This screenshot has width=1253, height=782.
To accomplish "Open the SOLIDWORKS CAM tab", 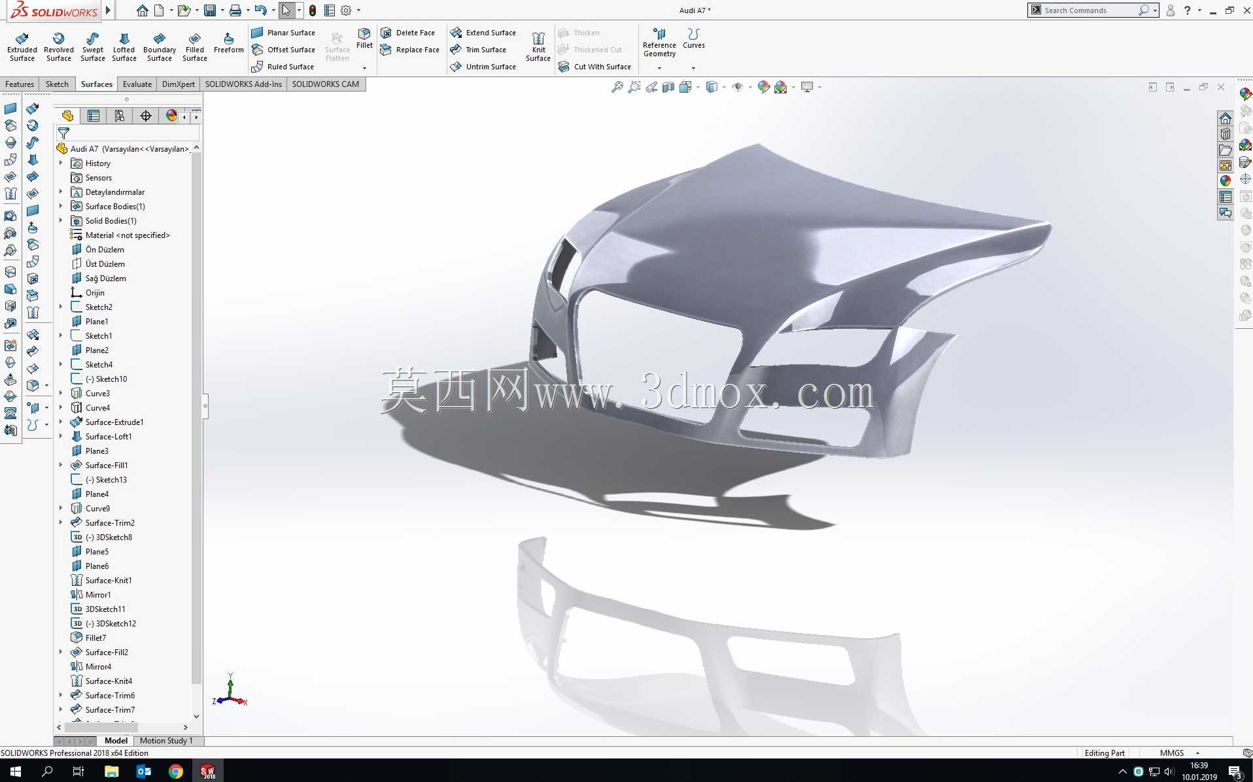I will (326, 84).
